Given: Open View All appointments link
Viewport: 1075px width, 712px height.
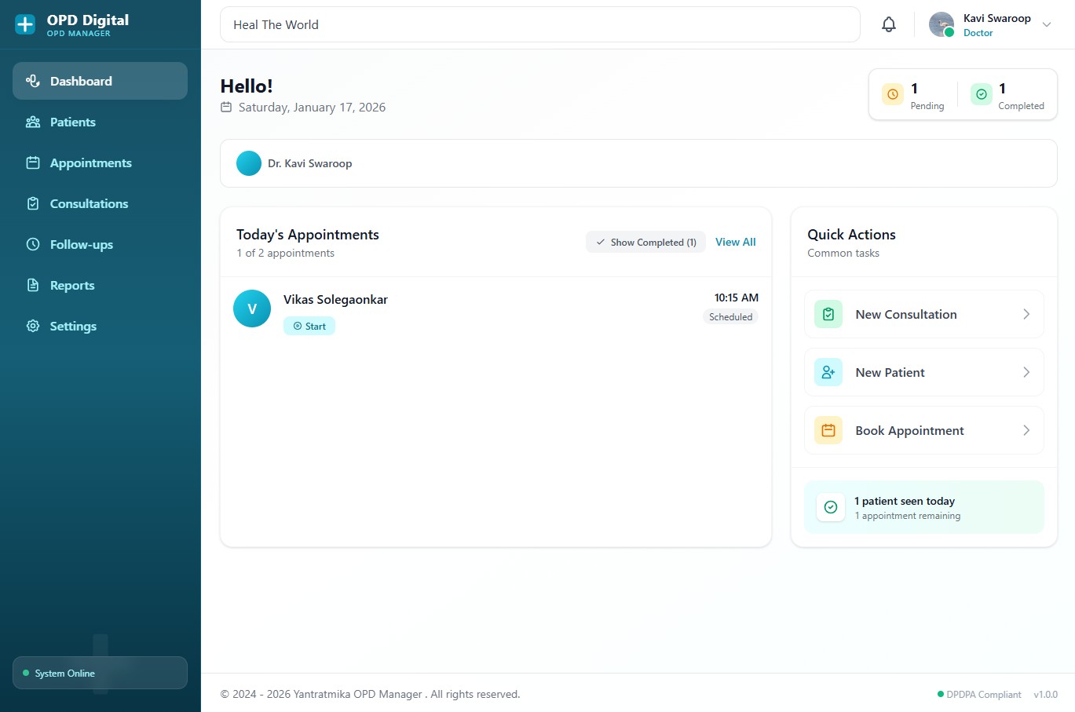Looking at the screenshot, I should pyautogui.click(x=735, y=242).
